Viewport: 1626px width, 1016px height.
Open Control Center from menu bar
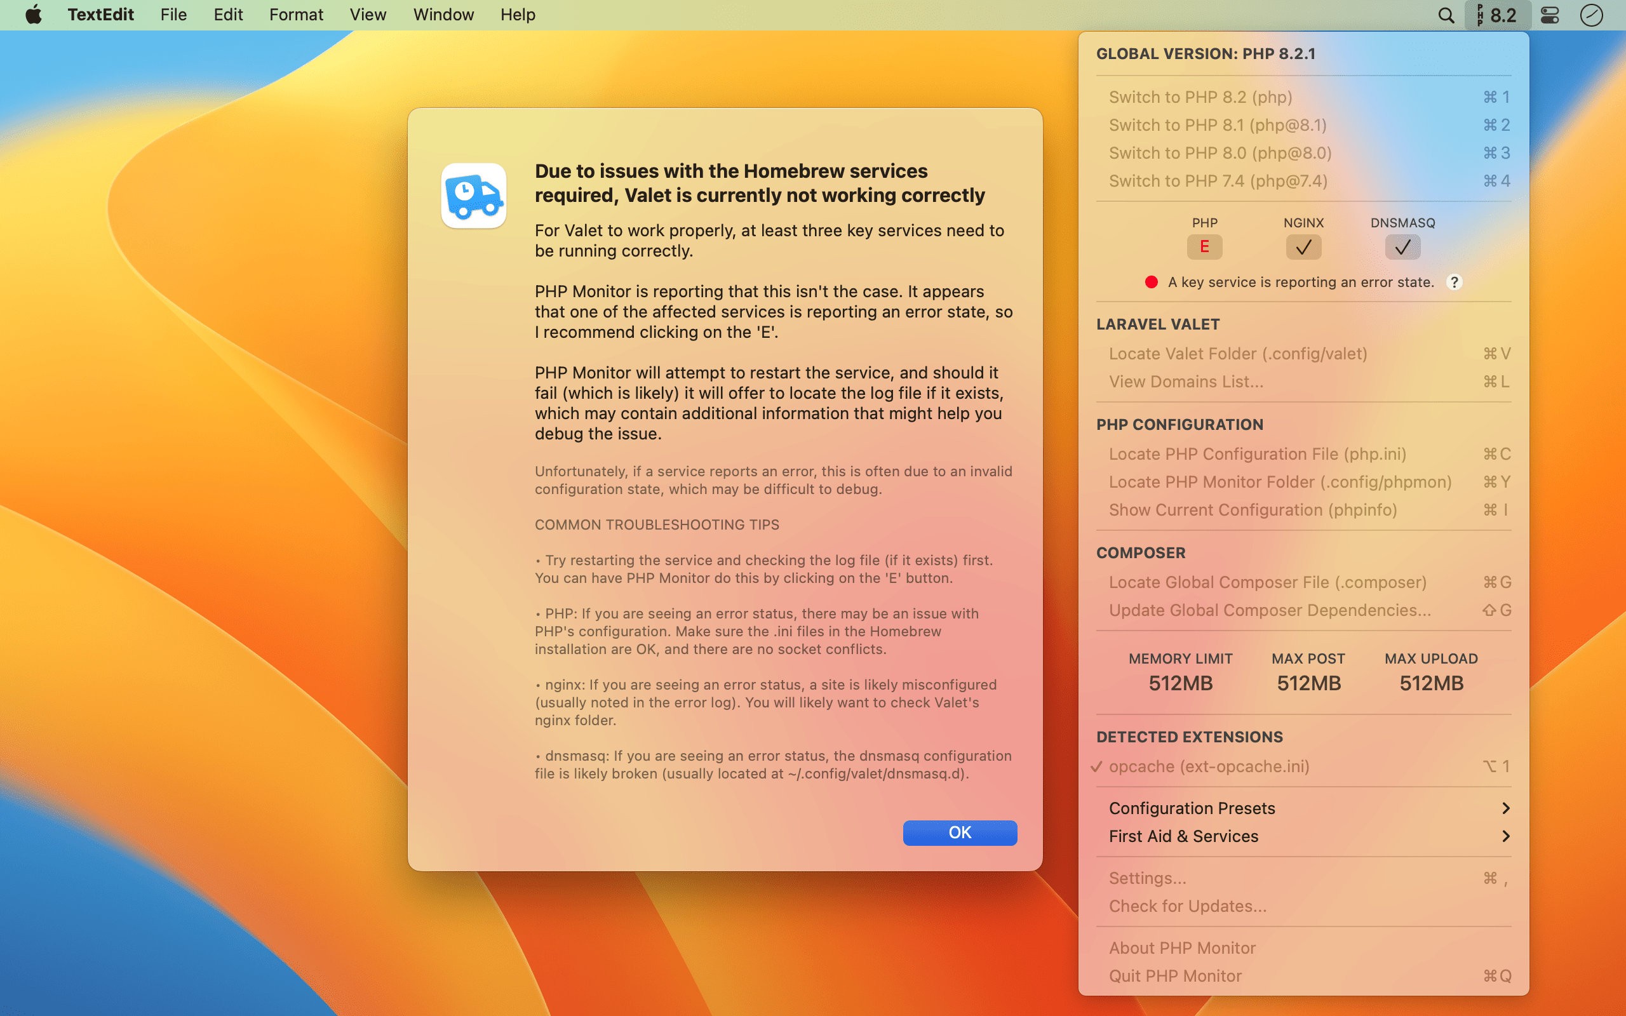click(x=1549, y=15)
